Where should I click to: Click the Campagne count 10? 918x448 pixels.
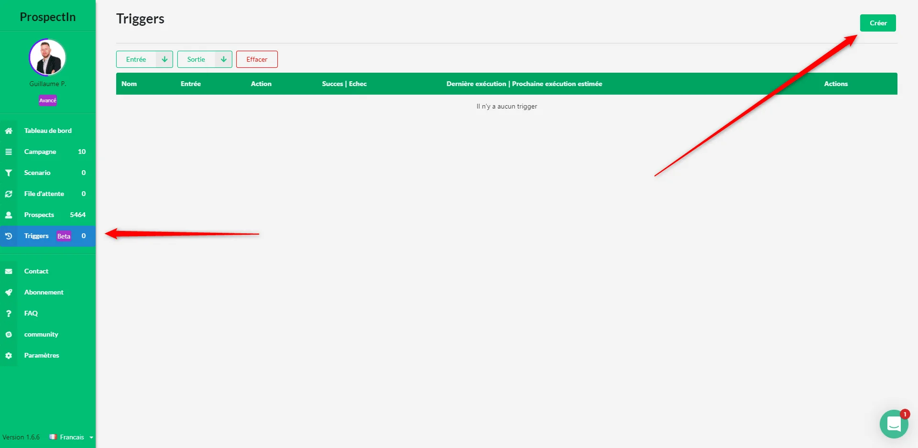pos(82,152)
